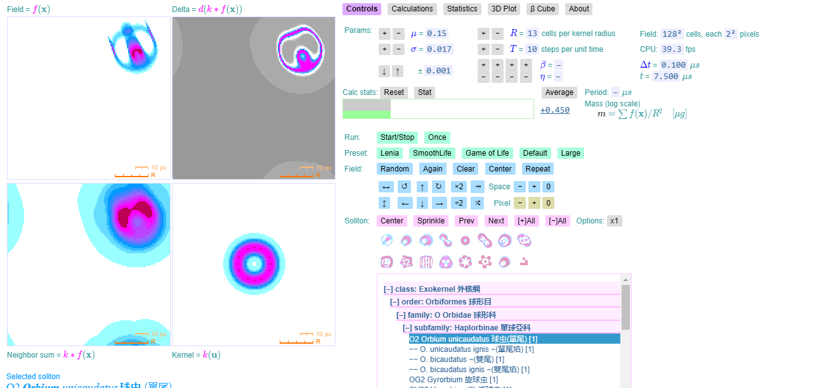The width and height of the screenshot is (829, 388).
Task: Sprinkle solitons on the field
Action: pyautogui.click(x=431, y=221)
